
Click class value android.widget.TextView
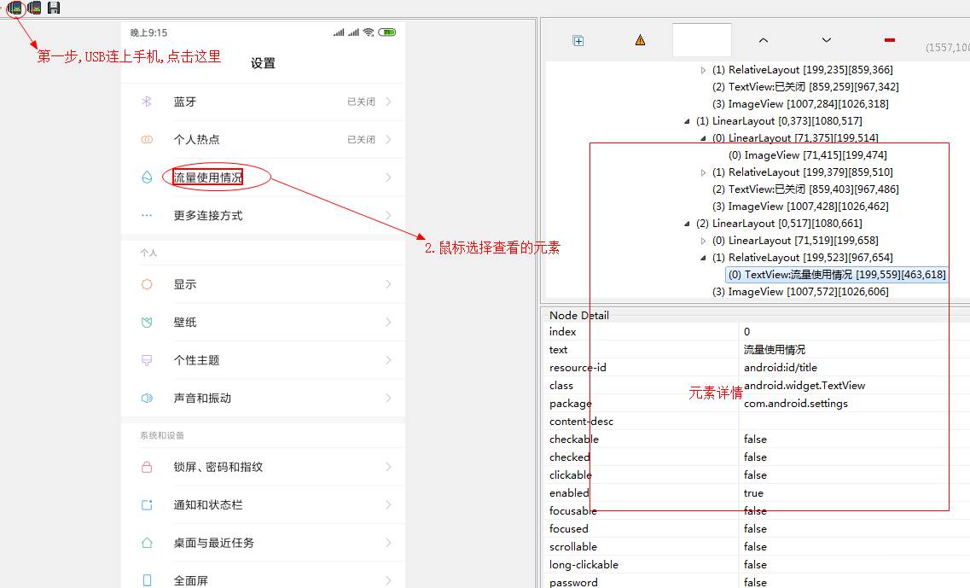pos(804,386)
